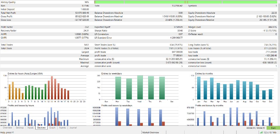Click the Initial Deposit value 1 000.00
The image size is (280, 134).
point(85,9)
